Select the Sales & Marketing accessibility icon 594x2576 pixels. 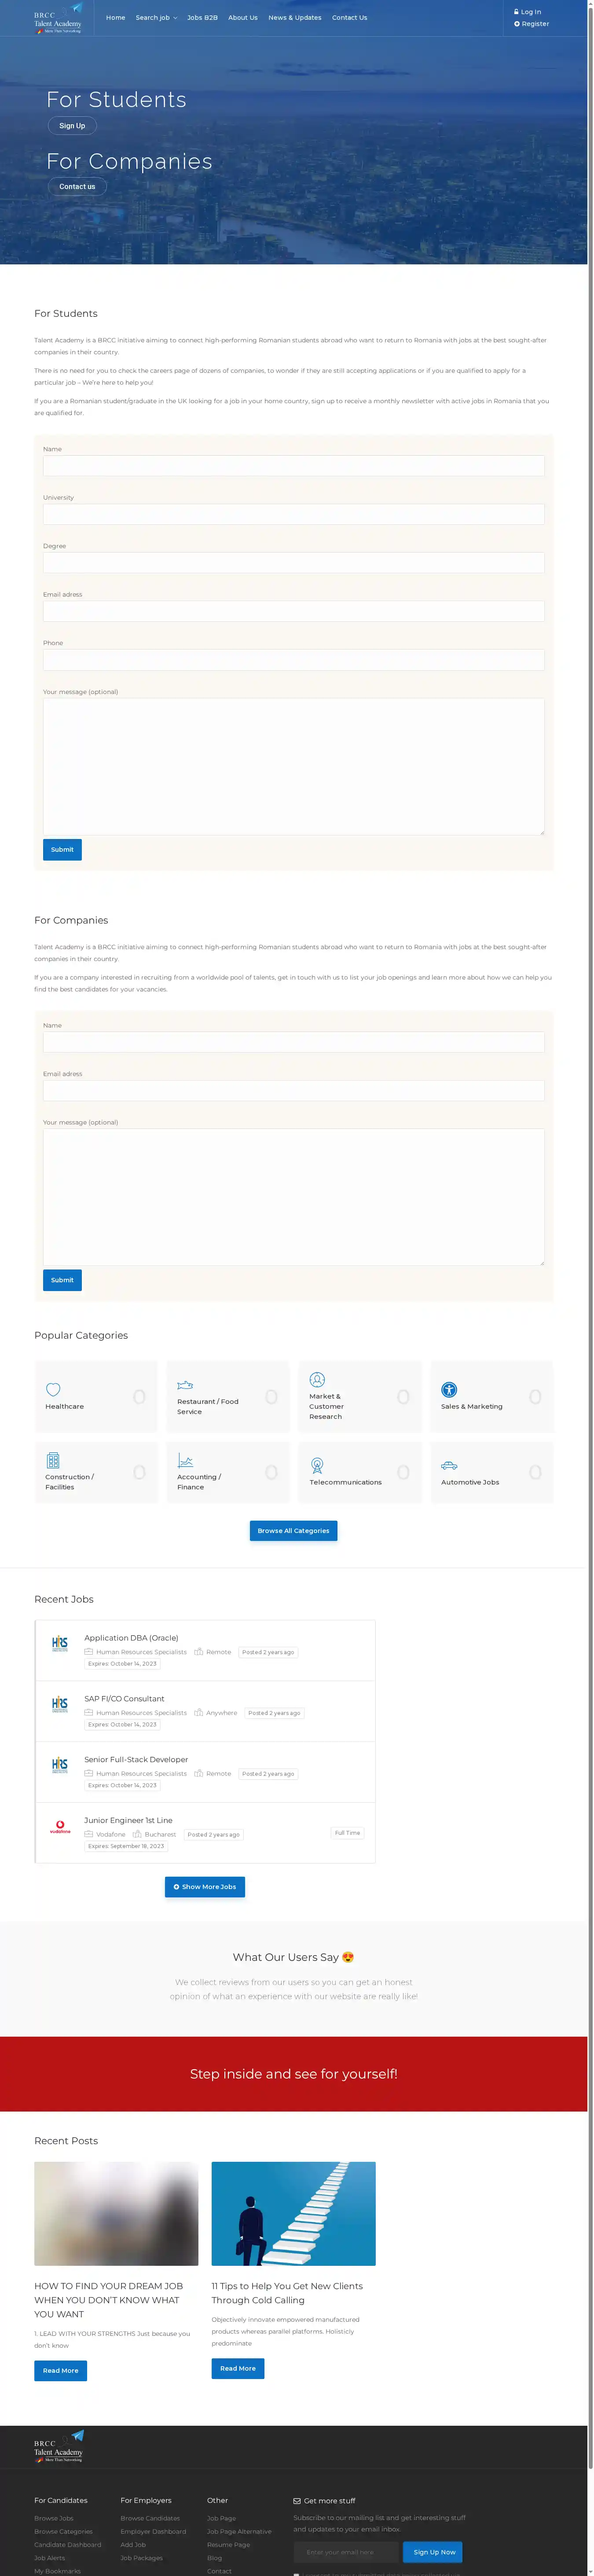(x=449, y=1389)
